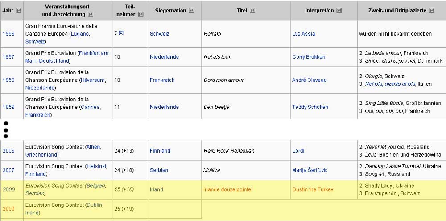Open the 2009 year link
This screenshot has height=221, width=446.
pos(8,209)
